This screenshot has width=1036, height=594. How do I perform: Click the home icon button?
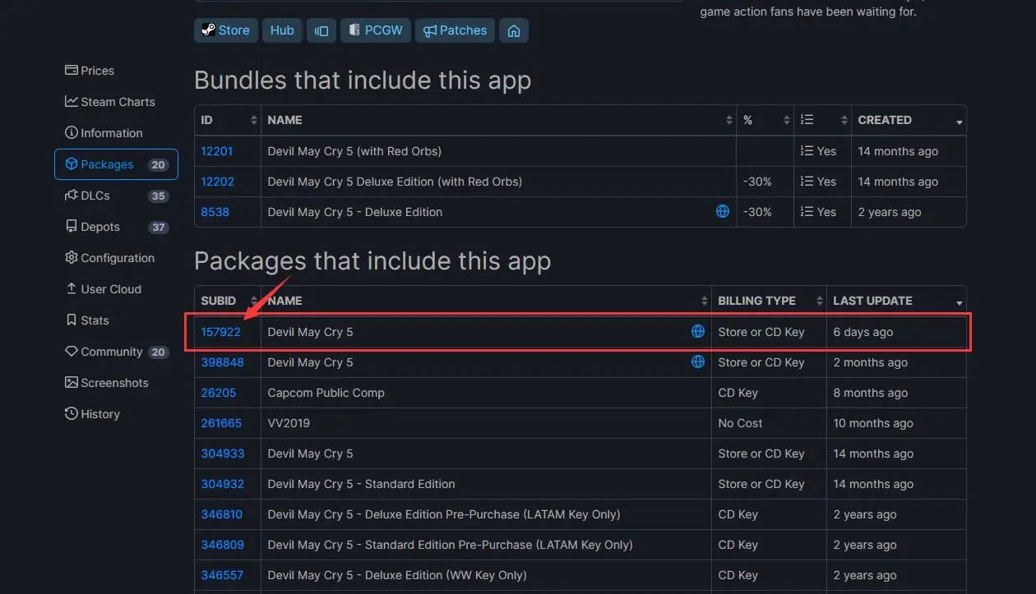tap(514, 30)
